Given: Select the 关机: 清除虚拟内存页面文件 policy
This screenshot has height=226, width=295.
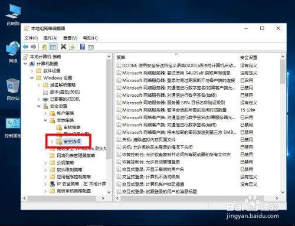Looking at the screenshot, I should coord(149,140).
